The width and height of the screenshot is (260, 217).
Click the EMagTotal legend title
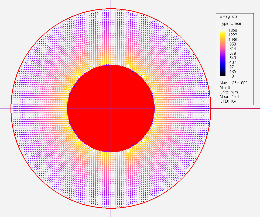pos(229,17)
